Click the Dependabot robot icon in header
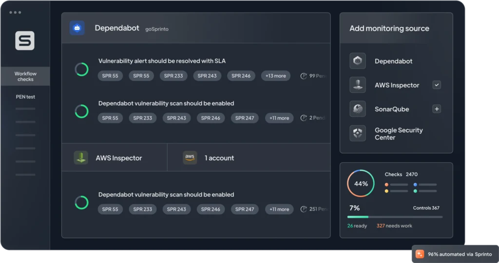This screenshot has width=499, height=263. [77, 28]
